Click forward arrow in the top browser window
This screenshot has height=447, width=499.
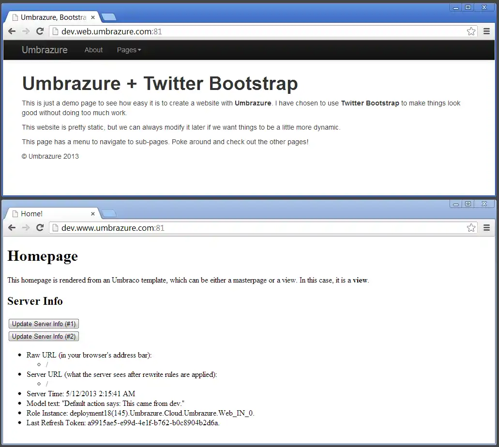click(26, 31)
